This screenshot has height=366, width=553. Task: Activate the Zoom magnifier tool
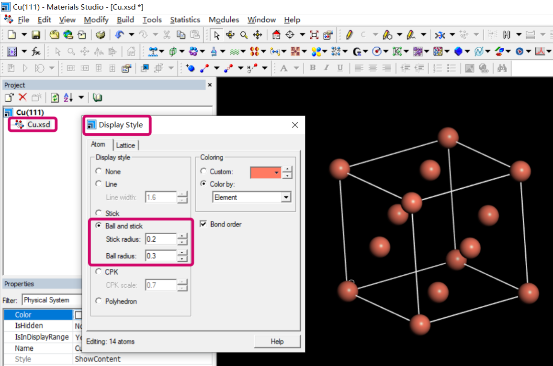tap(244, 34)
